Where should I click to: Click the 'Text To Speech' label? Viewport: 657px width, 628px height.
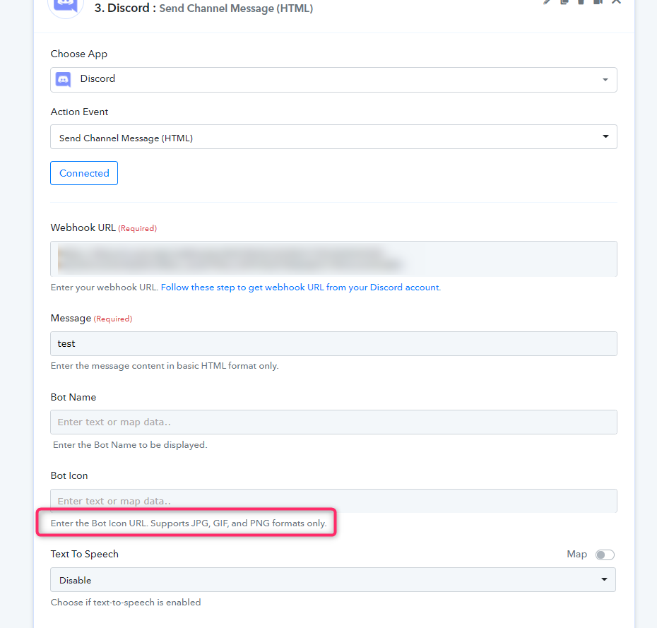[85, 554]
